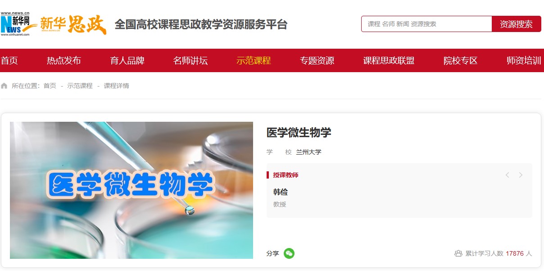The image size is (544, 271).
Task: Go to 育人品牌 section
Action: pyautogui.click(x=127, y=60)
